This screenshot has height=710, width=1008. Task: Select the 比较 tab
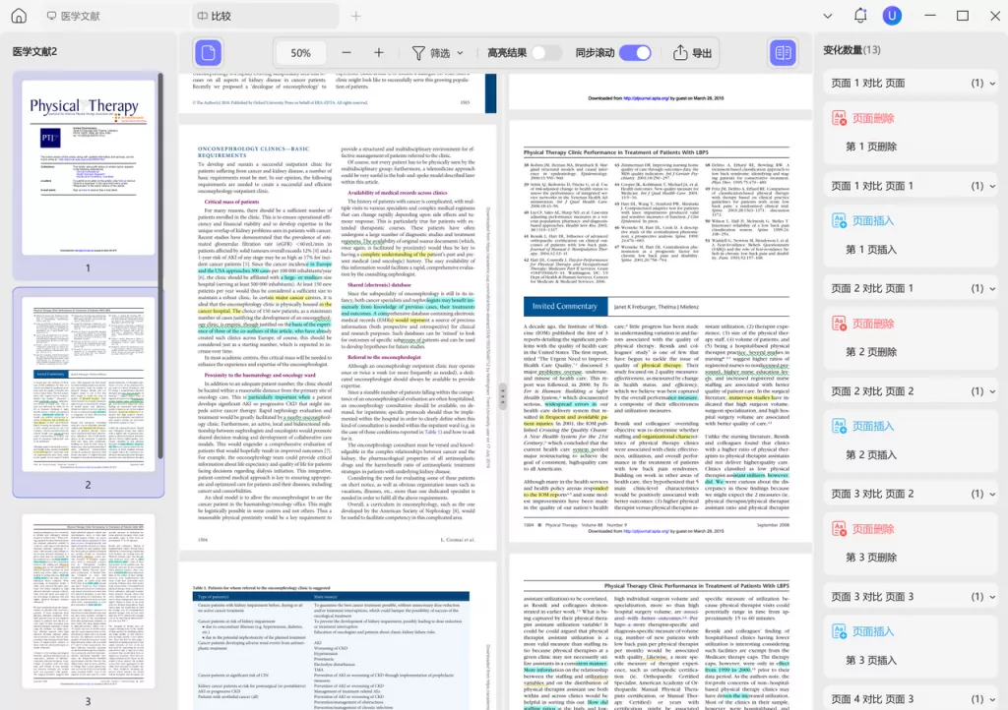(221, 16)
